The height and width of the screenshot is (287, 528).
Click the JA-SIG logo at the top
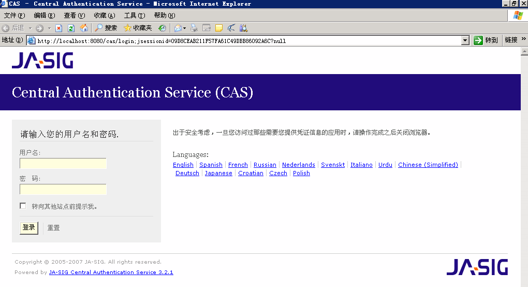(42, 60)
